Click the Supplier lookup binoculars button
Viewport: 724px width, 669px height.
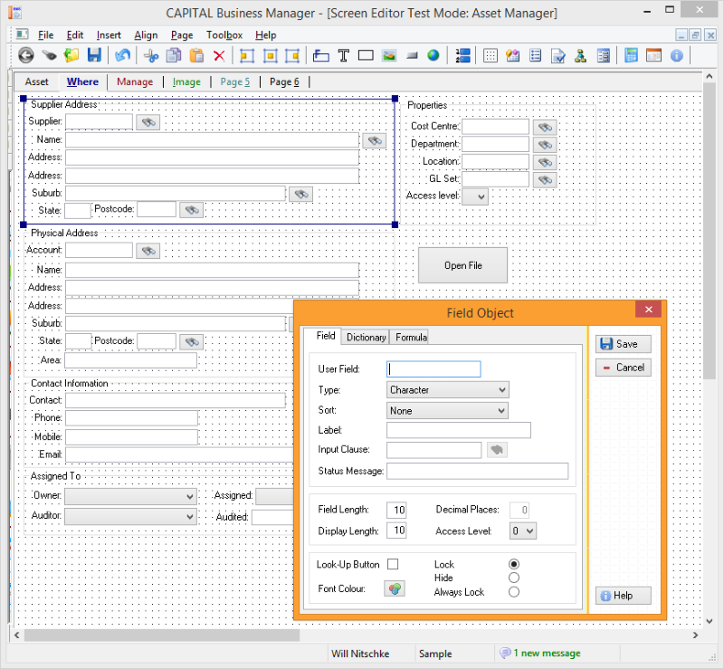(148, 122)
